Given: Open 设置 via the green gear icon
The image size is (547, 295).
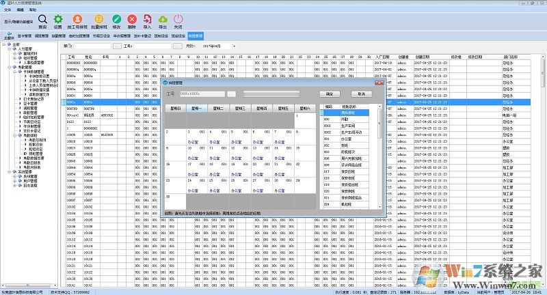Looking at the screenshot, I should pos(58,20).
